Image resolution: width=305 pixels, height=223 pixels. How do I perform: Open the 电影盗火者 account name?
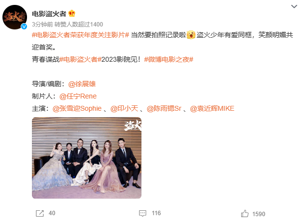pos(49,14)
